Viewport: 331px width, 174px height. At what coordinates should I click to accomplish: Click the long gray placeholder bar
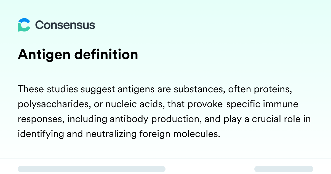point(92,169)
